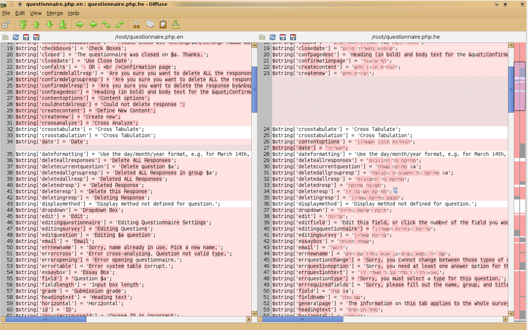Click the Realign All gear icon
Screen dimensions: 528x330
(x=6, y=25)
